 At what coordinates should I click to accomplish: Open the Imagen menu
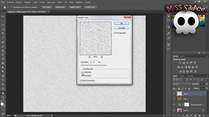point(27,2)
